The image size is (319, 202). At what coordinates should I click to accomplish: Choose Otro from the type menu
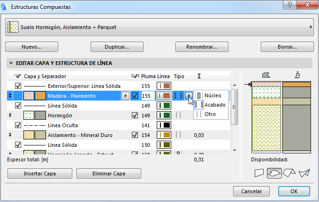[211, 114]
